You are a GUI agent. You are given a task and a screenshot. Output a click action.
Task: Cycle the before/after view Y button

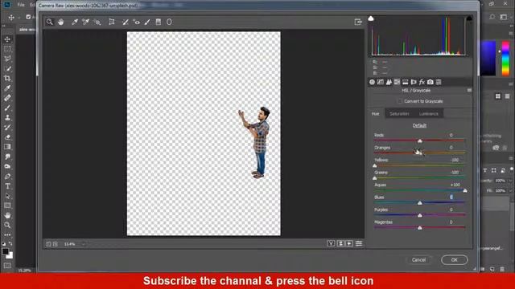(331, 243)
